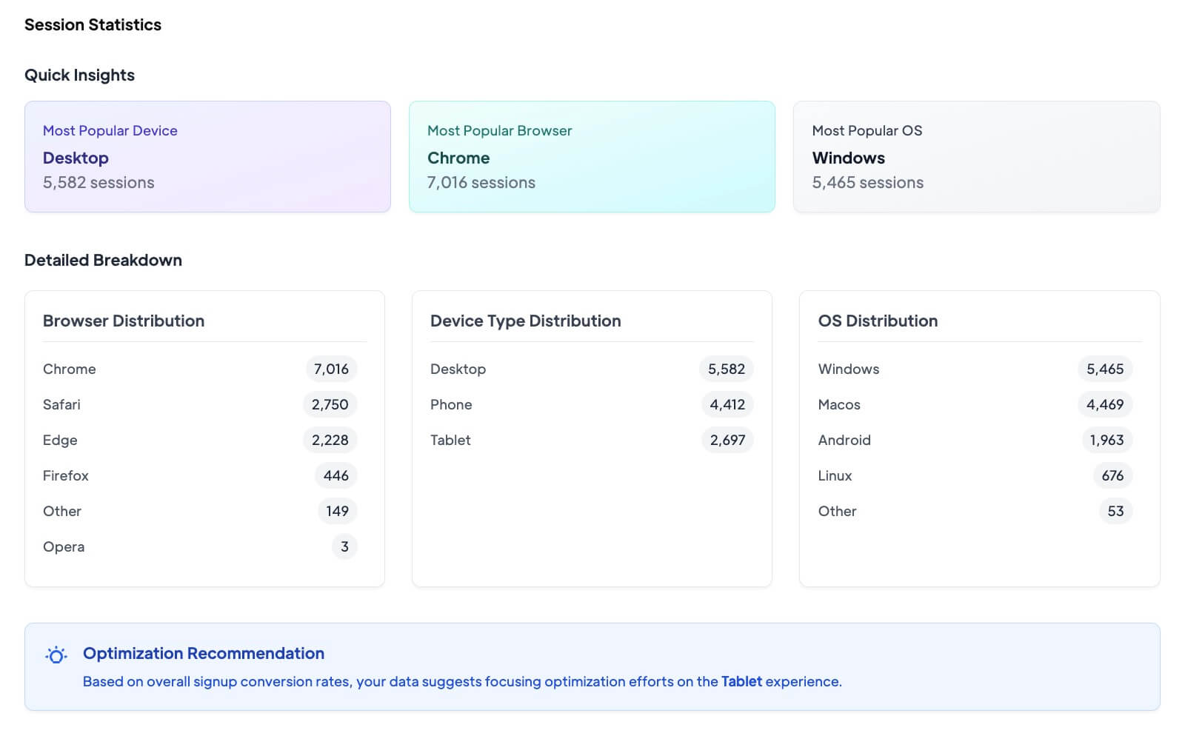Viewport: 1185px width, 733px height.
Task: Click the bold Tablet word in the recommendation
Action: 741,681
